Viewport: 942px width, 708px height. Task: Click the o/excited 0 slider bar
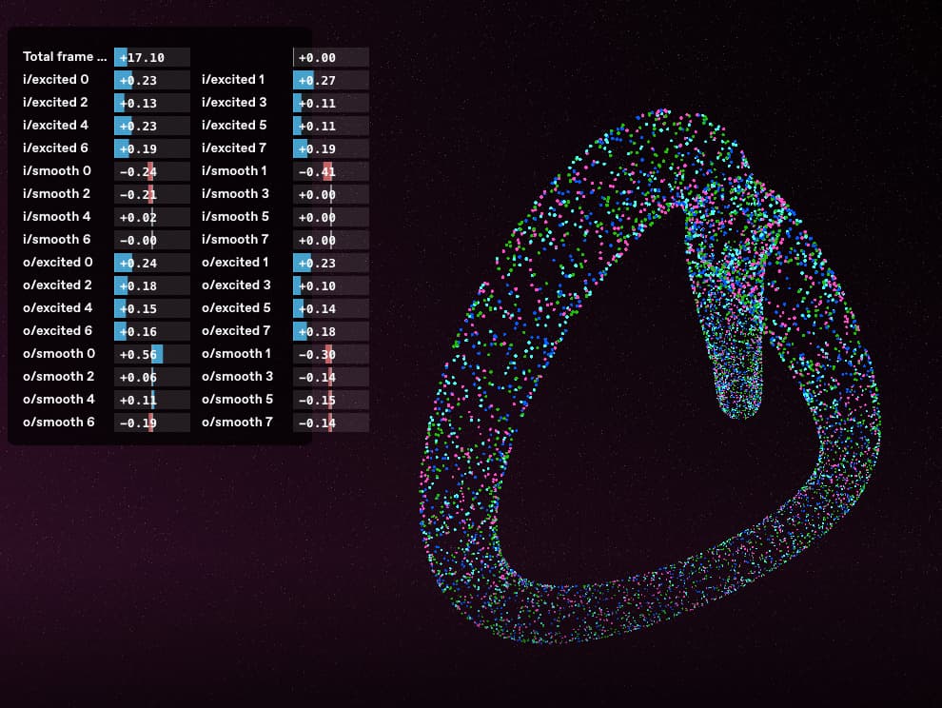click(x=152, y=263)
